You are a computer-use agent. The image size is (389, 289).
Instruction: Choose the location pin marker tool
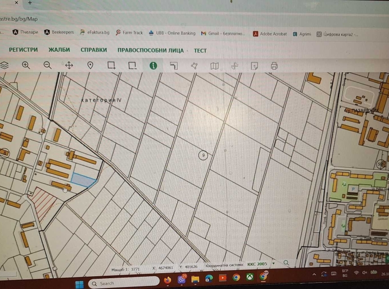tap(90, 66)
